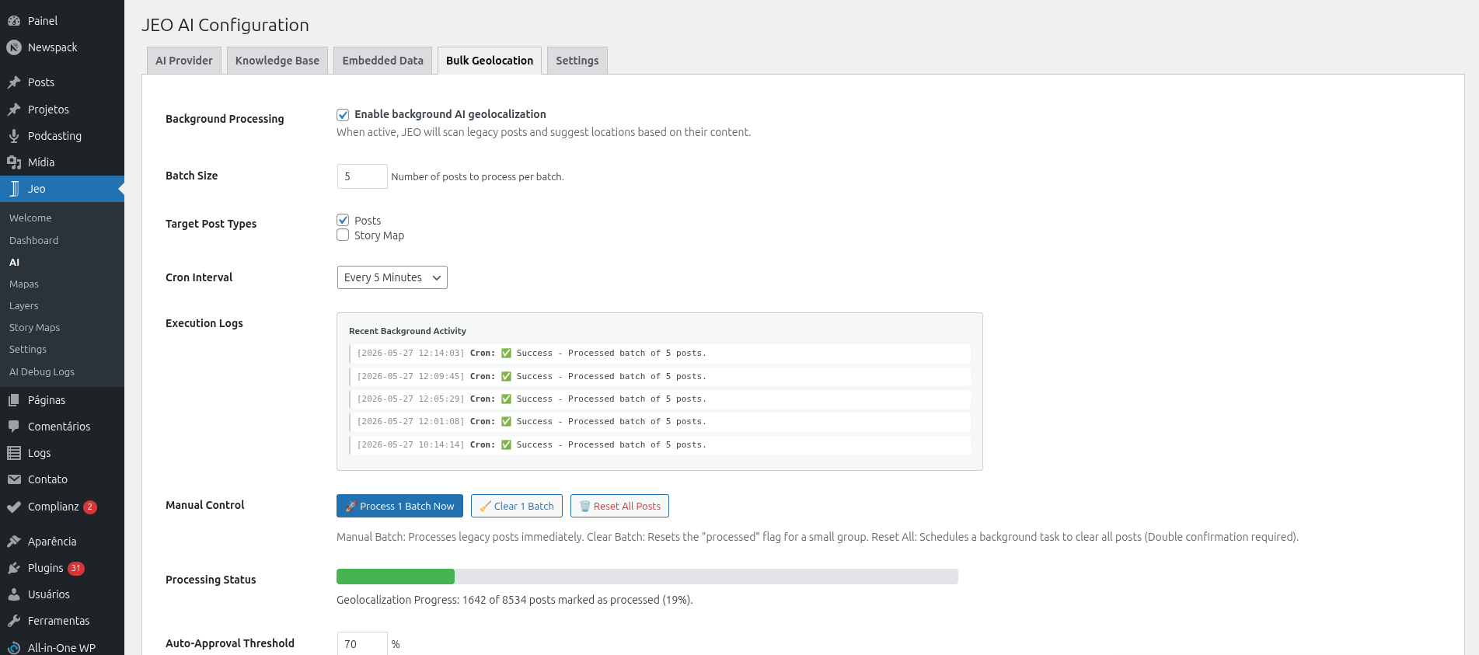Viewport: 1479px width, 655px height.
Task: Open the Jeo Welcome submenu item
Action: click(x=30, y=218)
